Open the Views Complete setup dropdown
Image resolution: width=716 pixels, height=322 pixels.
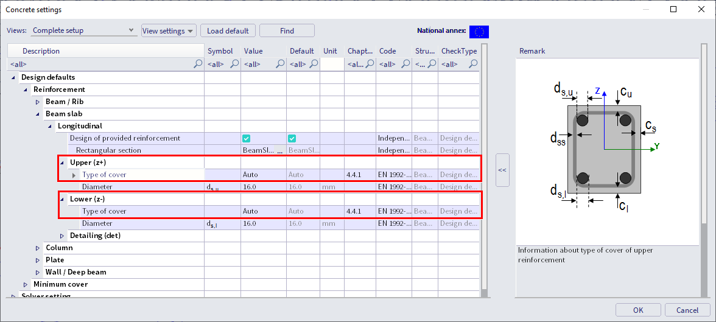click(x=83, y=30)
